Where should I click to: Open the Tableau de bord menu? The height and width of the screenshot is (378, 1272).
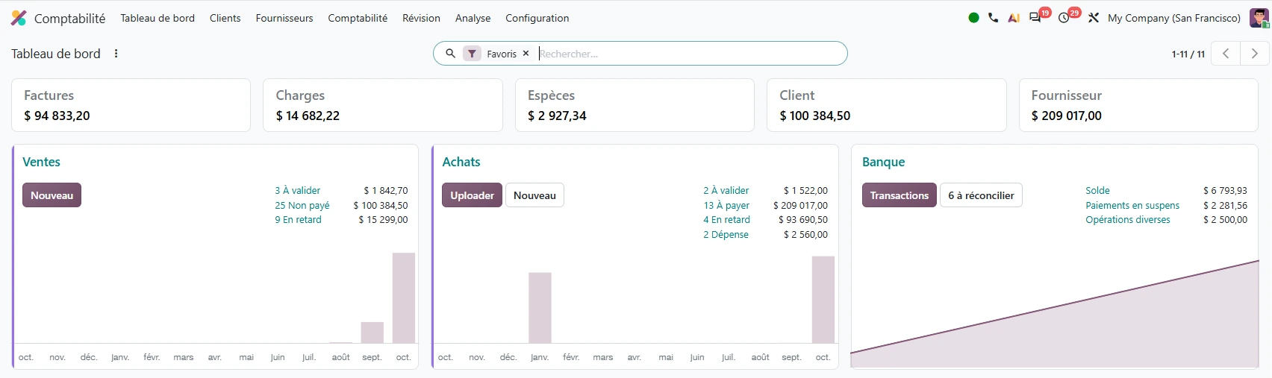(158, 18)
